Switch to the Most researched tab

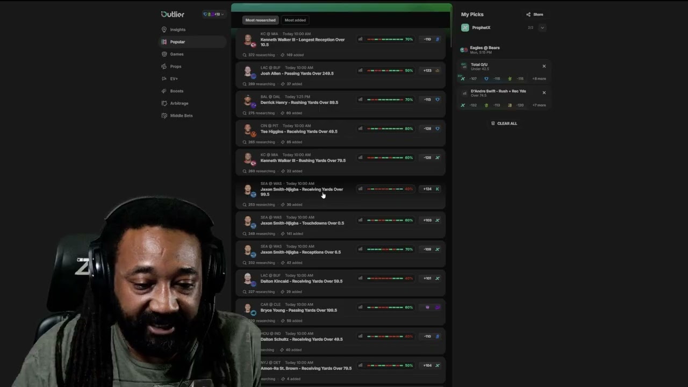point(260,20)
